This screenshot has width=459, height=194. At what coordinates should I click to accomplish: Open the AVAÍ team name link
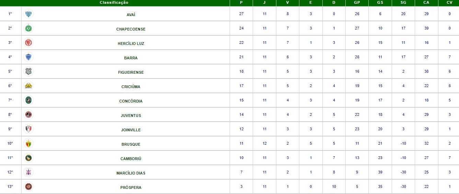coord(131,15)
